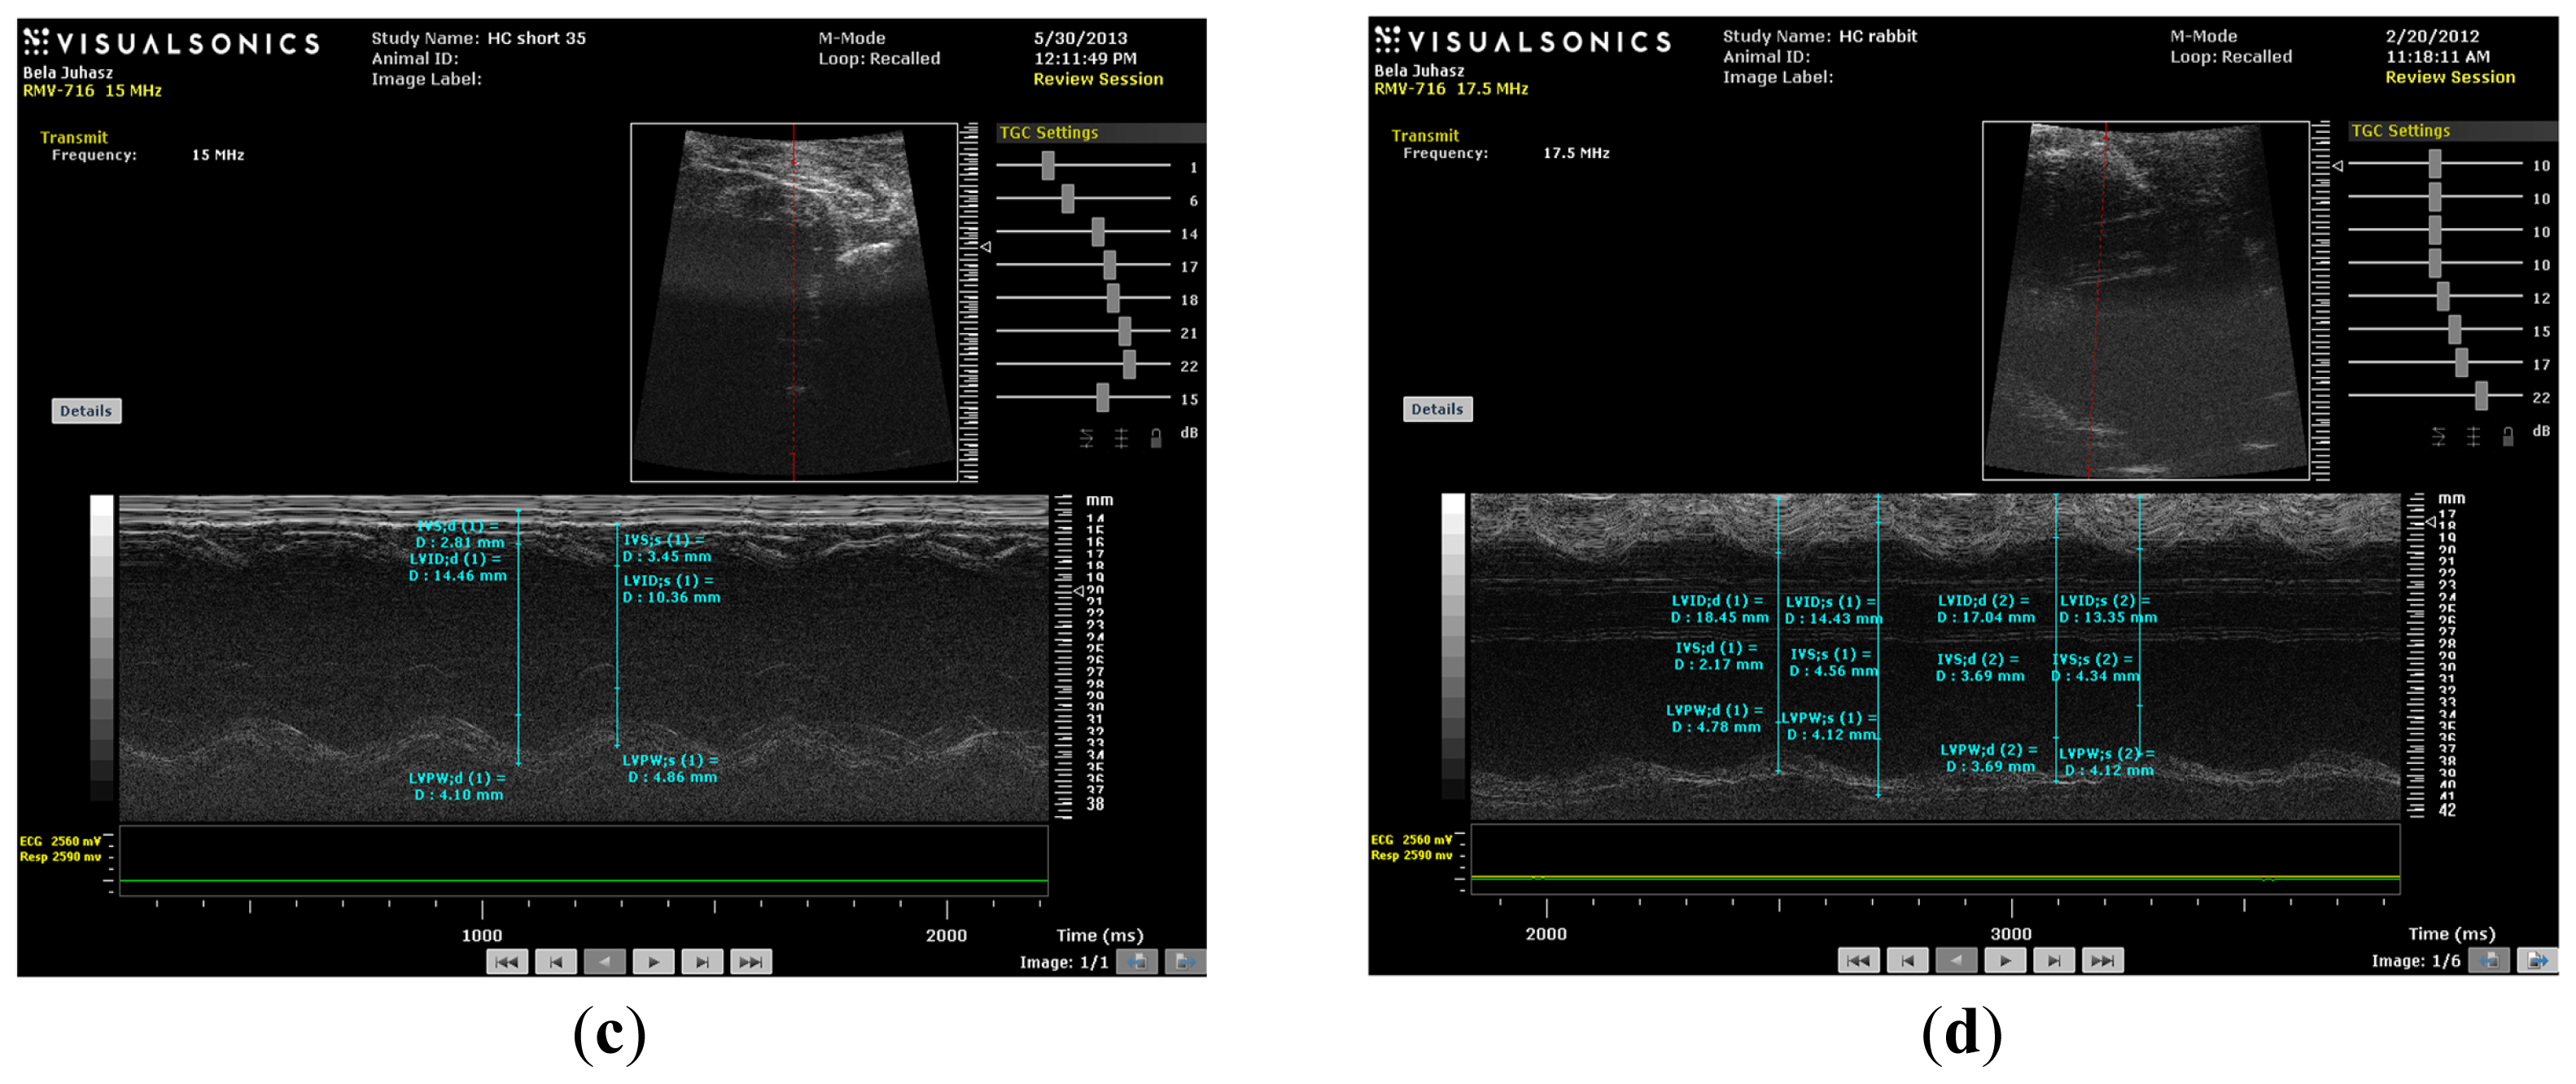This screenshot has height=1084, width=2576.
Task: Go to next image beside 'Image: 1/6'
Action: (2536, 960)
